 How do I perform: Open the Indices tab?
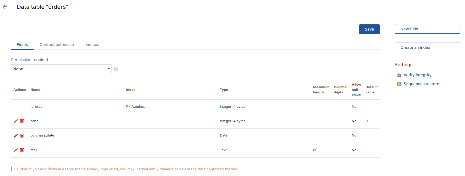coord(92,45)
